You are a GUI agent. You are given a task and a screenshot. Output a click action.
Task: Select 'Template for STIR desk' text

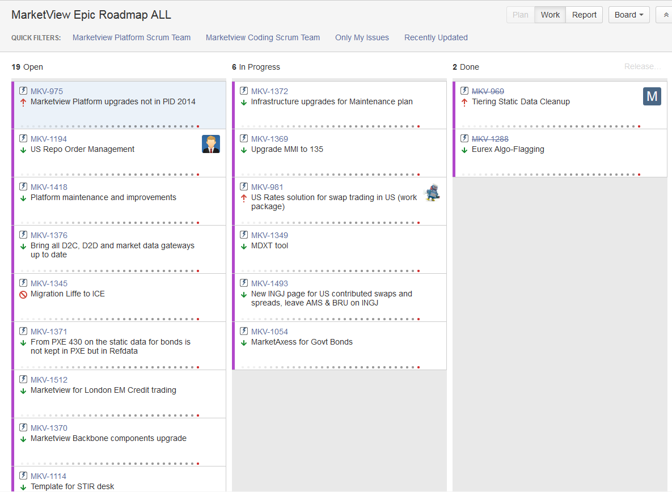pos(72,486)
